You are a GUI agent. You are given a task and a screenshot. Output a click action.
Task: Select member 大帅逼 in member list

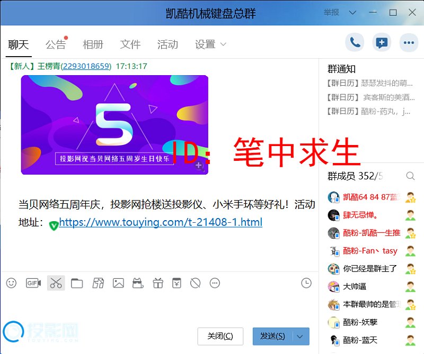[355, 286]
